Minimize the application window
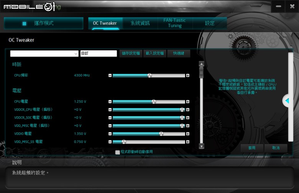 pyautogui.click(x=278, y=6)
